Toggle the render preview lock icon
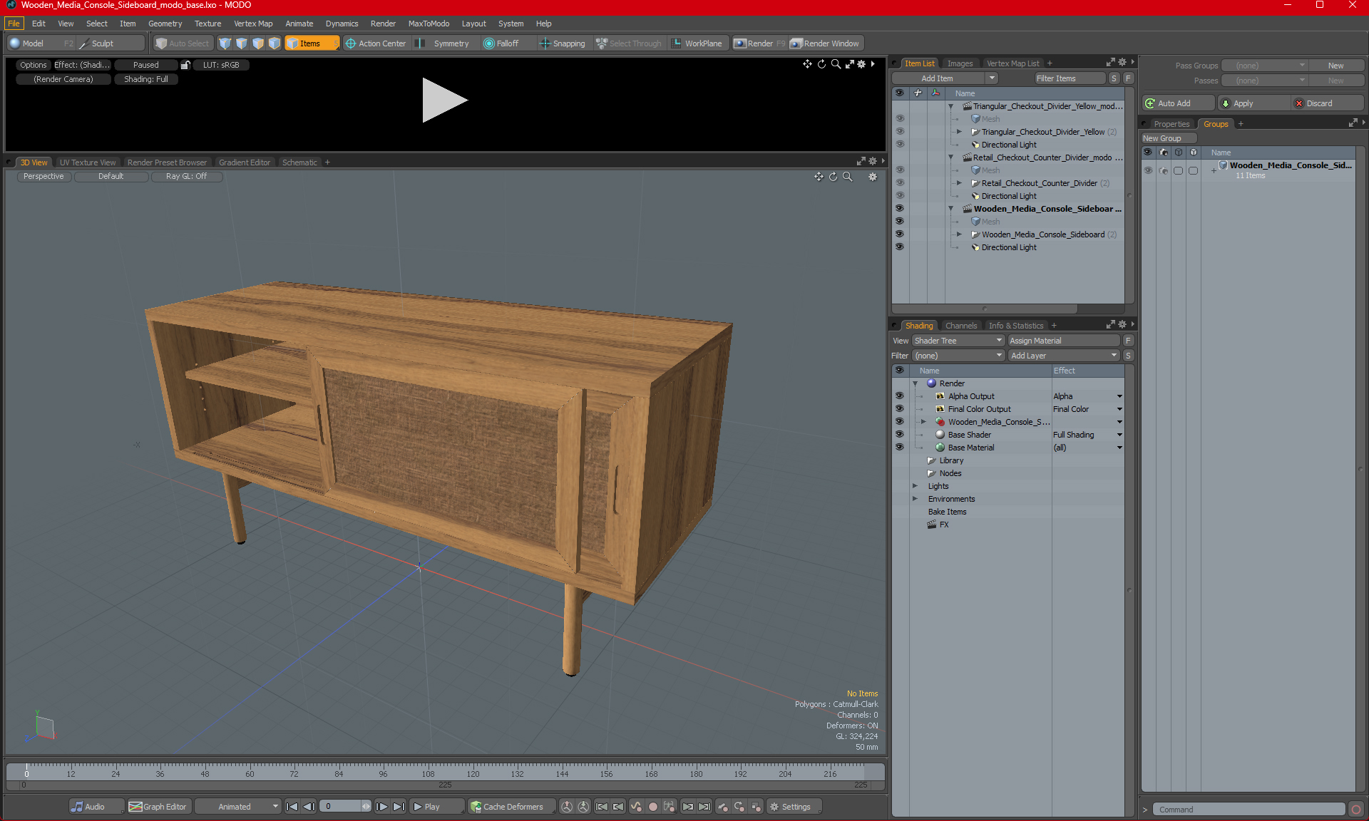1369x821 pixels. point(185,65)
